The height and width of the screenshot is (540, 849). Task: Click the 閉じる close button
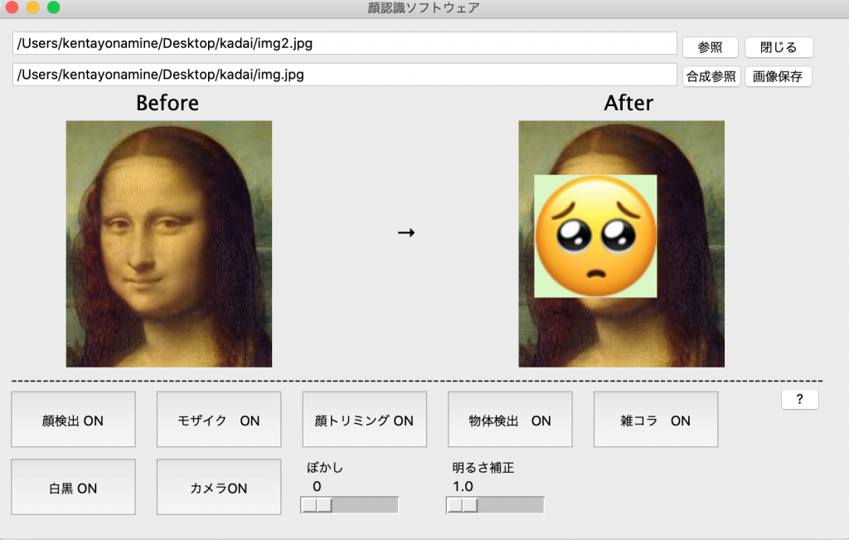pos(779,47)
